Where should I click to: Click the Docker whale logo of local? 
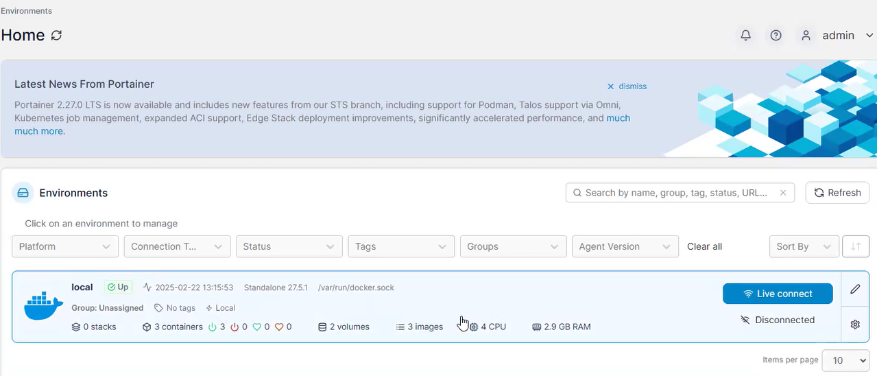[44, 306]
